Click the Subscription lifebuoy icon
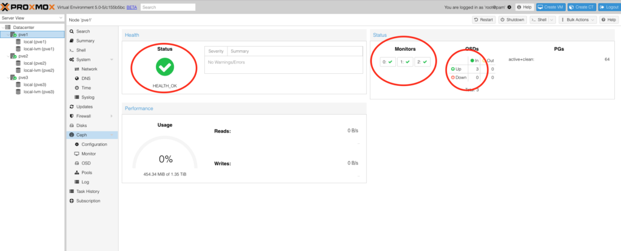 click(x=72, y=201)
